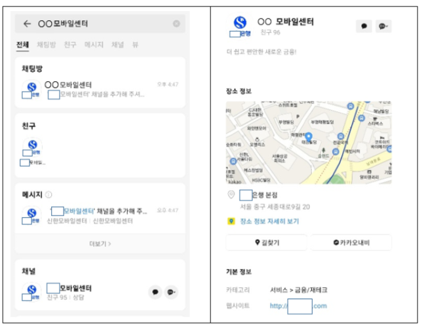Start chat with 모바일센터 channel result

(x=155, y=292)
